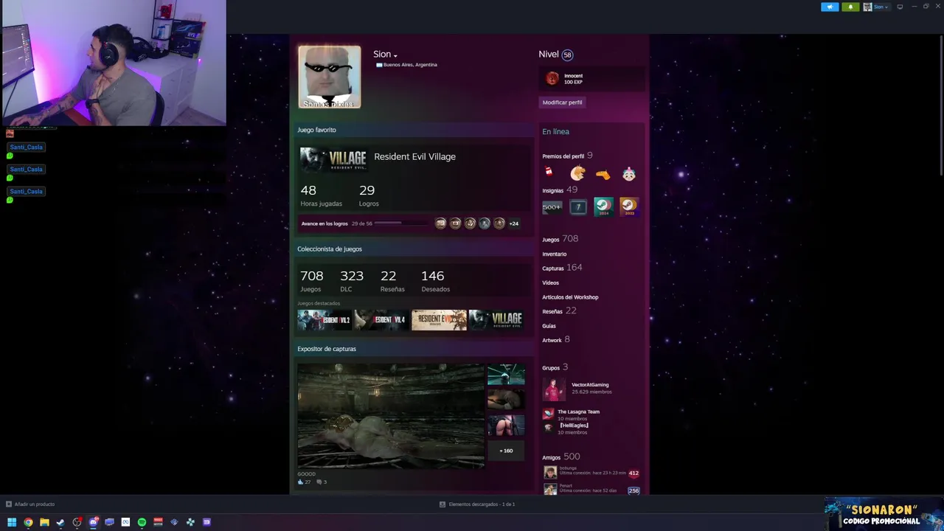Open the third small screenshot thumbnail
Viewport: 944px width, 531px height.
506,425
